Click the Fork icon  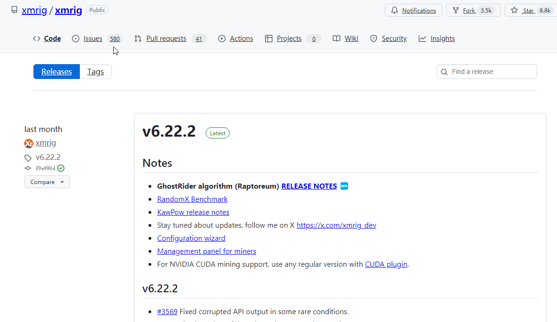455,10
